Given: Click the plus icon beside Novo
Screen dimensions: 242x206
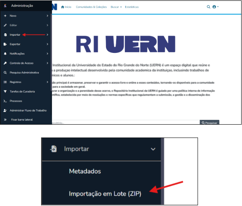Looking at the screenshot, I should 5,16.
